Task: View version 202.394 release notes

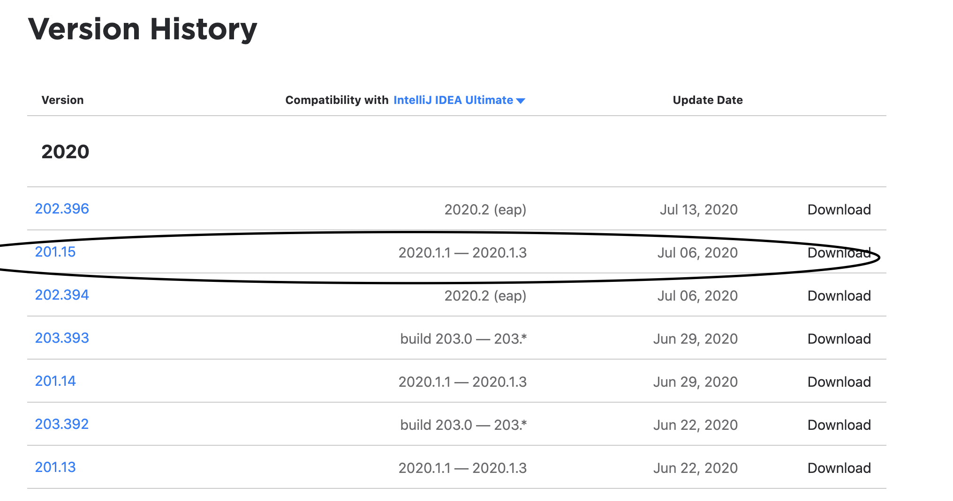Action: 62,295
